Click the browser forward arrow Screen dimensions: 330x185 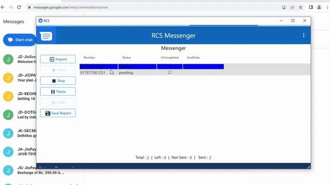point(11,7)
